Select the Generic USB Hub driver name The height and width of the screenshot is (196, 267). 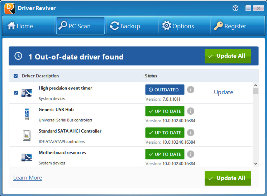pos(56,110)
